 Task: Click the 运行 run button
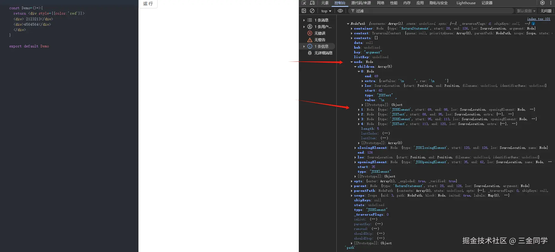(x=148, y=4)
